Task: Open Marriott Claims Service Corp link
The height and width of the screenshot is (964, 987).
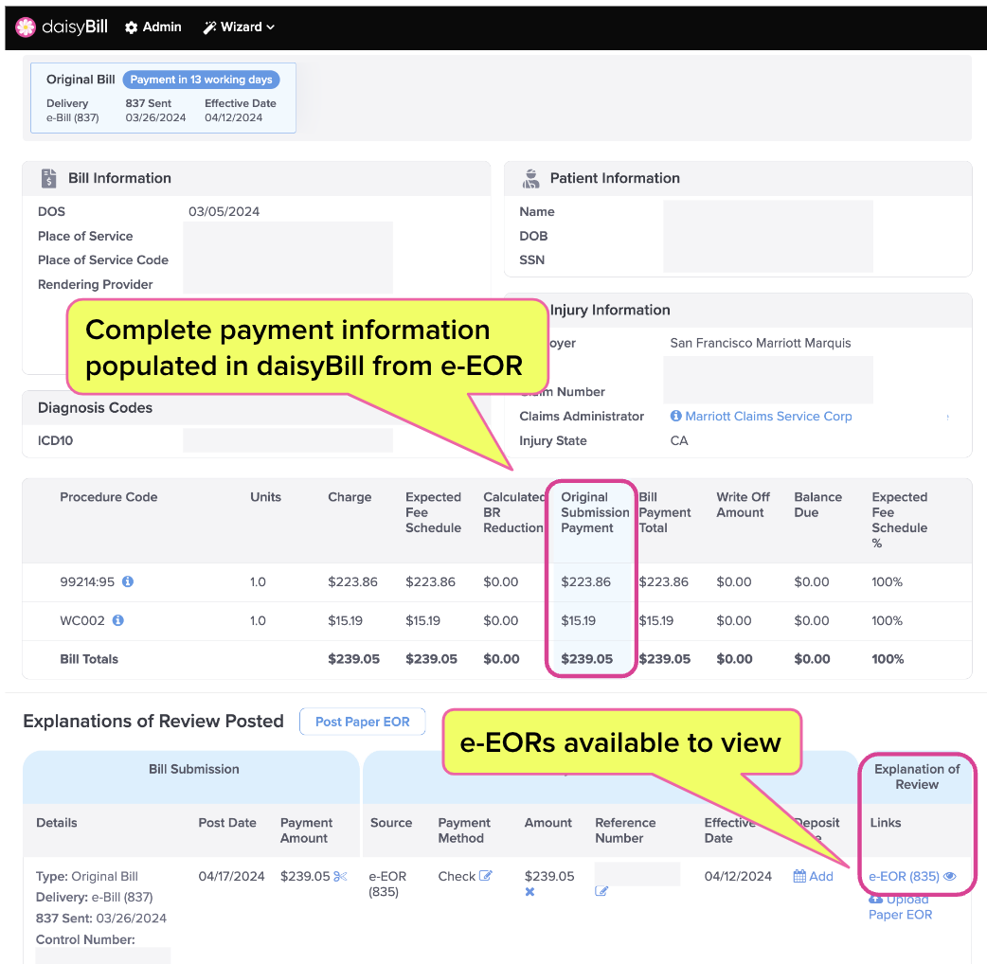Action: [x=768, y=416]
